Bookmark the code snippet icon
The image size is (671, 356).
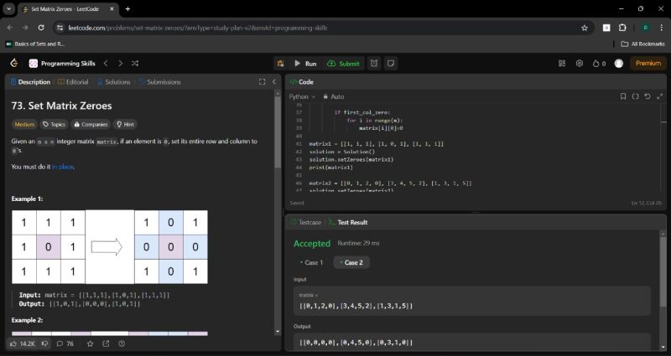[x=623, y=96]
